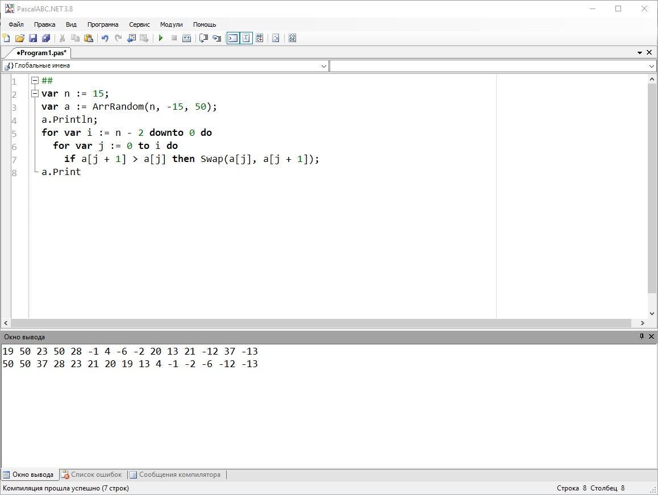Click the a.Print statement on line 8
658x495 pixels.
click(61, 172)
